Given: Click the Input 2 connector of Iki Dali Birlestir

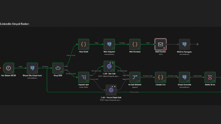Looking at the screenshot, I should [x=130, y=79].
